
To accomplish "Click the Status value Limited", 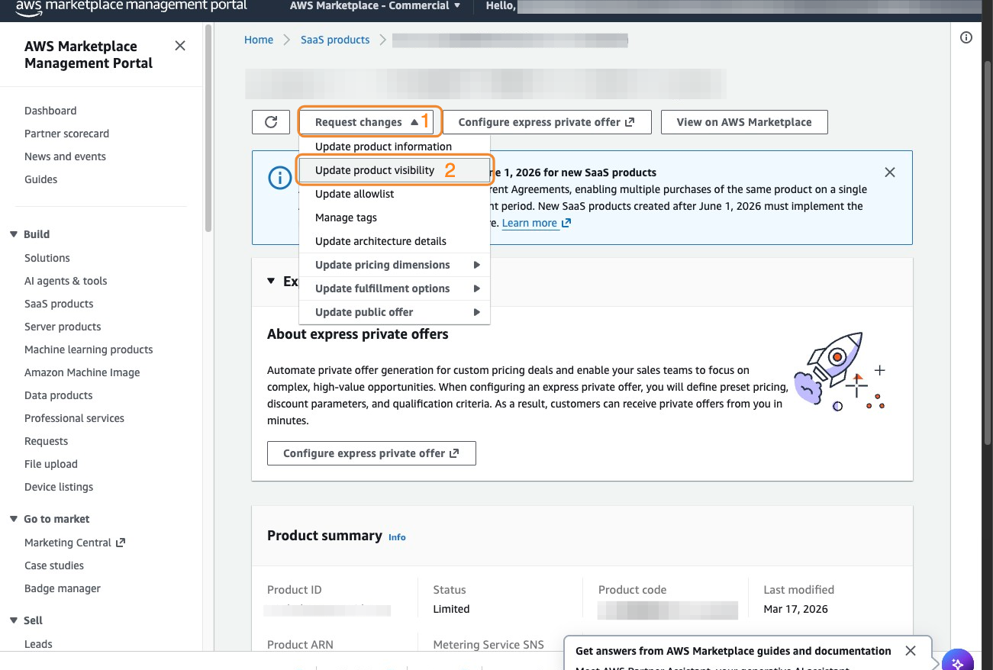I will click(x=451, y=609).
